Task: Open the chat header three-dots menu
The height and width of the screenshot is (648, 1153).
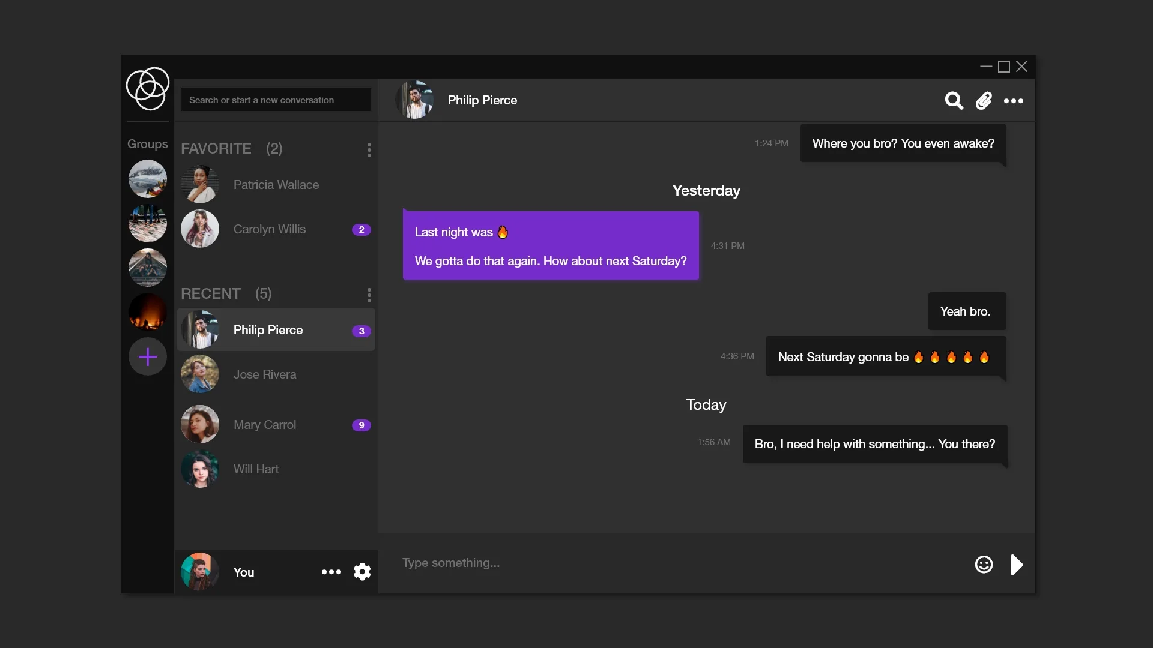Action: (x=1014, y=101)
